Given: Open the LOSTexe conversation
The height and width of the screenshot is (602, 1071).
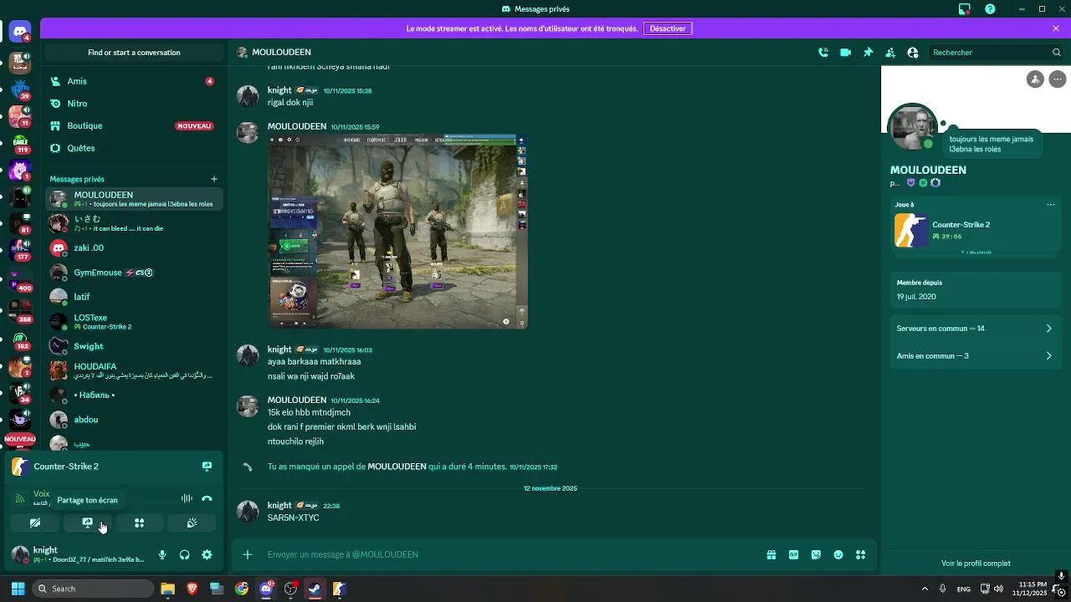Looking at the screenshot, I should [x=134, y=322].
